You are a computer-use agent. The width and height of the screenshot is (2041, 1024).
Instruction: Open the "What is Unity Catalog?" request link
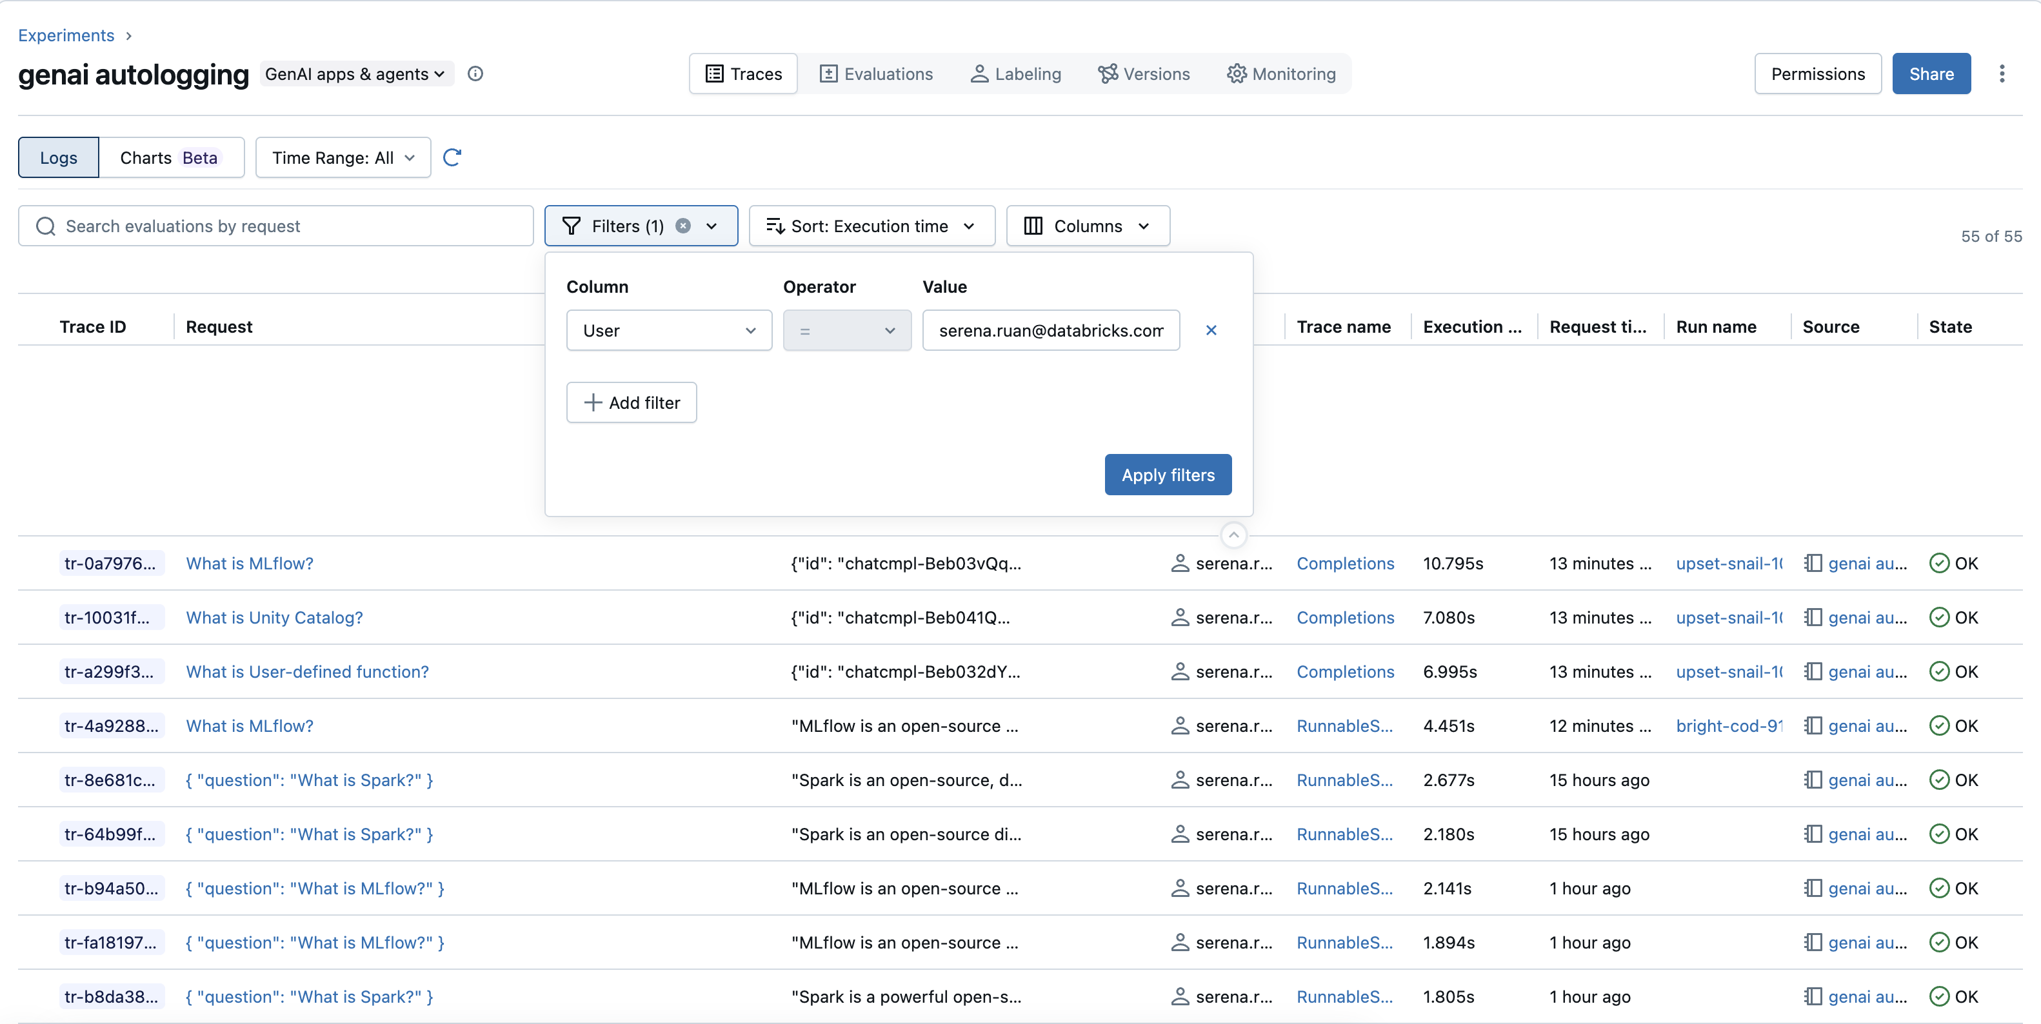(274, 618)
